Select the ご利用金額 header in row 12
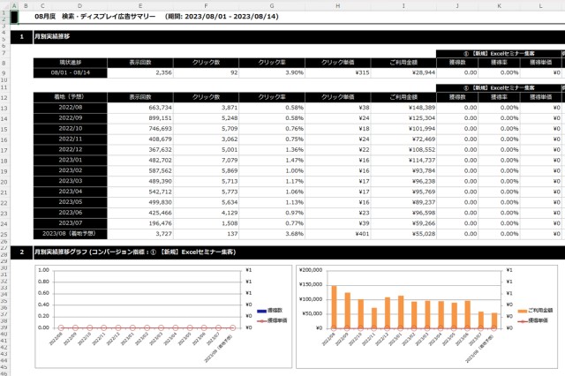Screen dimensions: 565x376 [x=403, y=97]
